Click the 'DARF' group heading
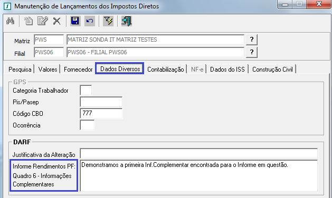 tap(22, 142)
